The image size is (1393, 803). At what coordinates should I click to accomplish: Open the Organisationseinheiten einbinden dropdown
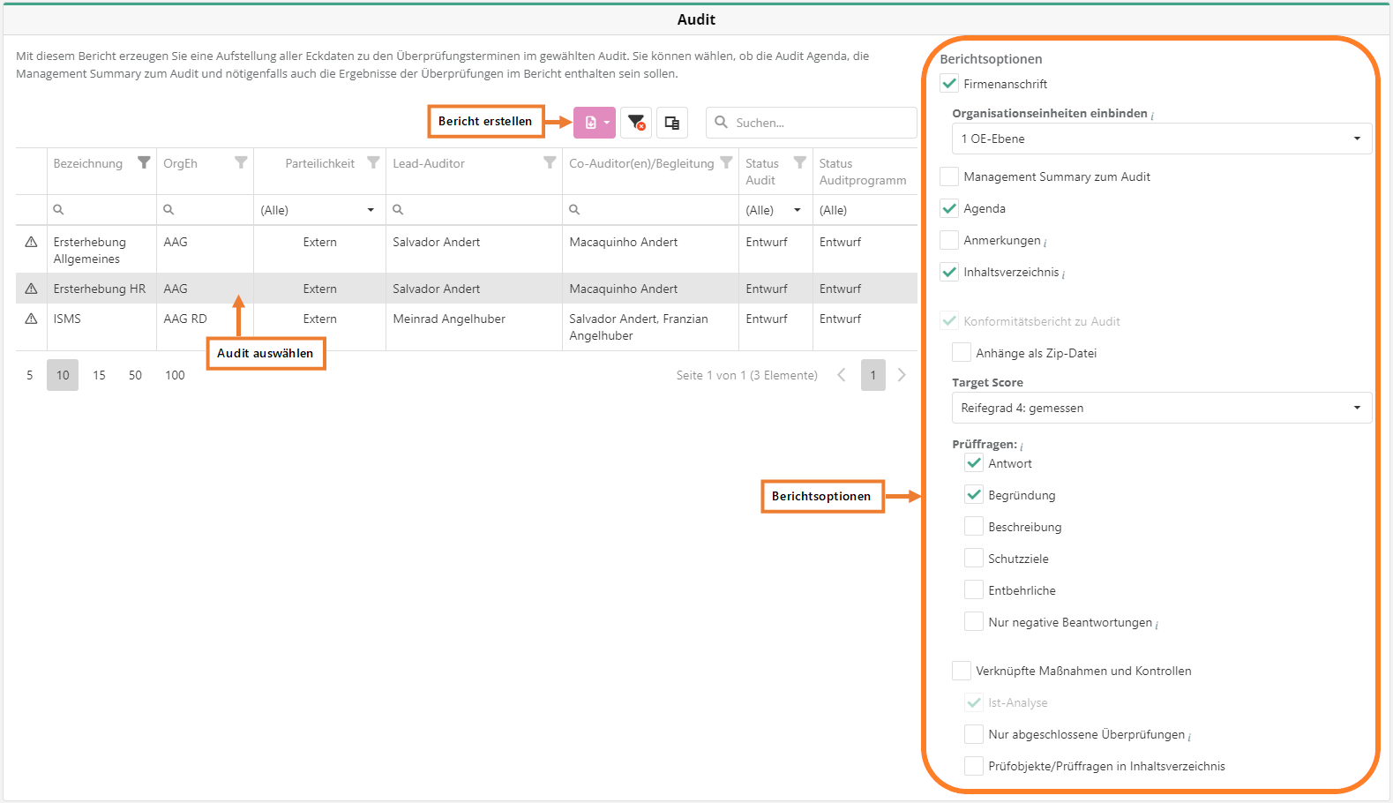pyautogui.click(x=1161, y=139)
